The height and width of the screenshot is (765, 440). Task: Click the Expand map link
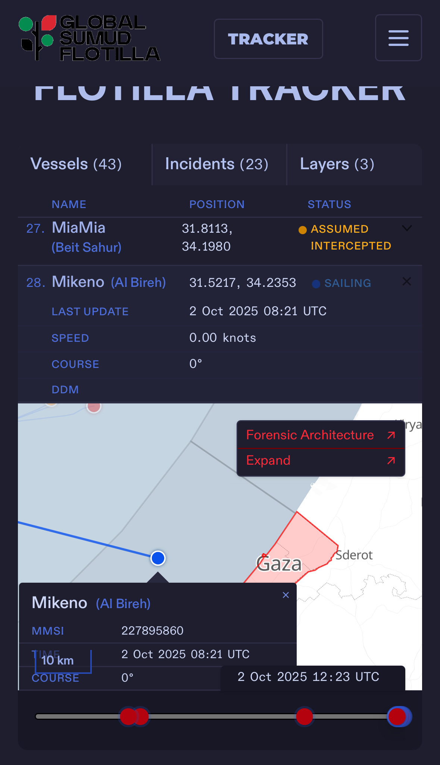268,461
